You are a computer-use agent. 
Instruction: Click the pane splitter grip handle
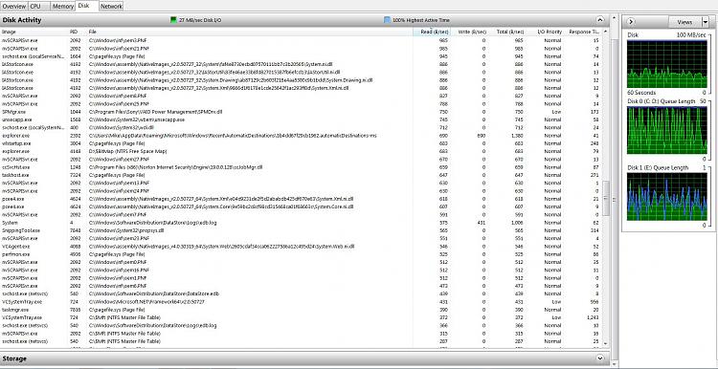click(x=615, y=199)
